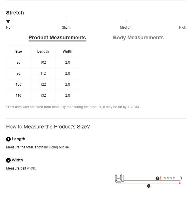This screenshot has height=208, width=196.
Task: Click the Length column header
Action: pyautogui.click(x=43, y=51)
